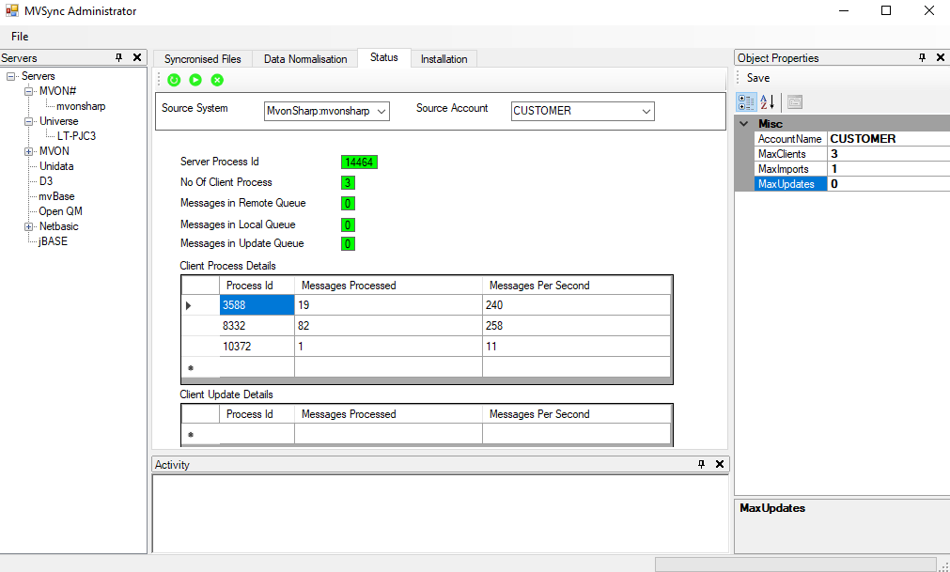Select mvonsharp server in tree
950x572 pixels.
(81, 106)
